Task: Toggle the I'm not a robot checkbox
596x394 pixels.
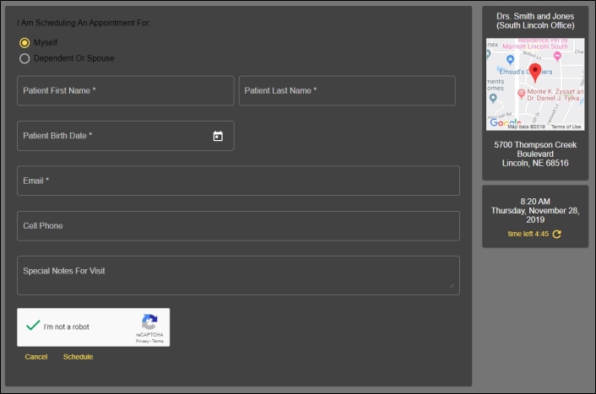Action: point(33,327)
